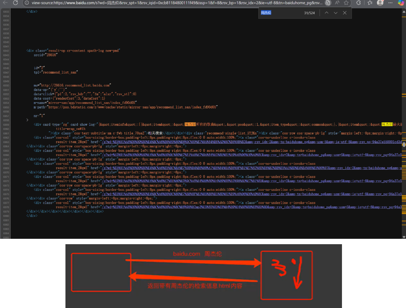Go to previous find result

coord(327,13)
